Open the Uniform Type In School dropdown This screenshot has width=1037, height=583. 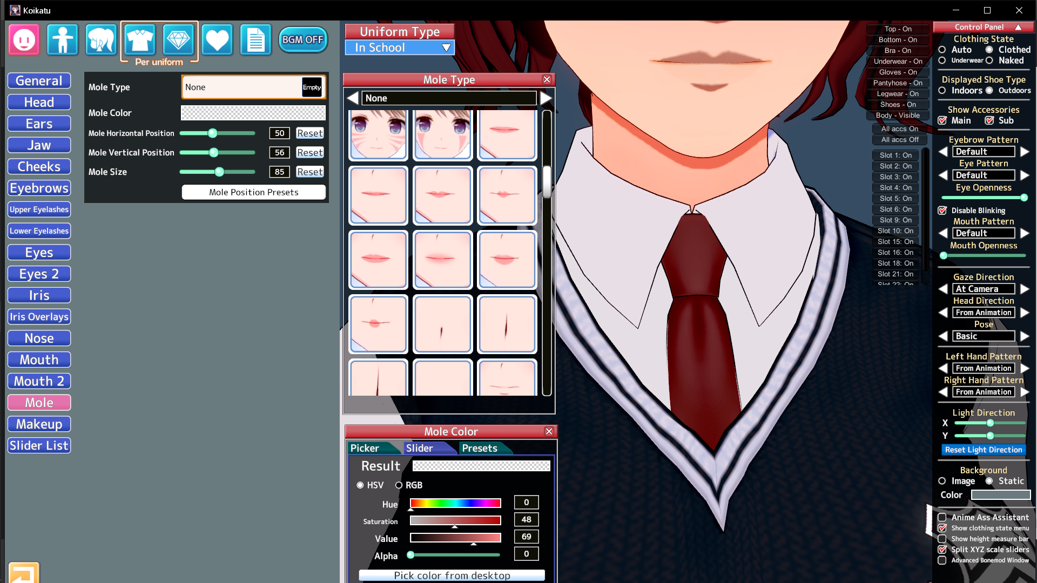[x=400, y=48]
